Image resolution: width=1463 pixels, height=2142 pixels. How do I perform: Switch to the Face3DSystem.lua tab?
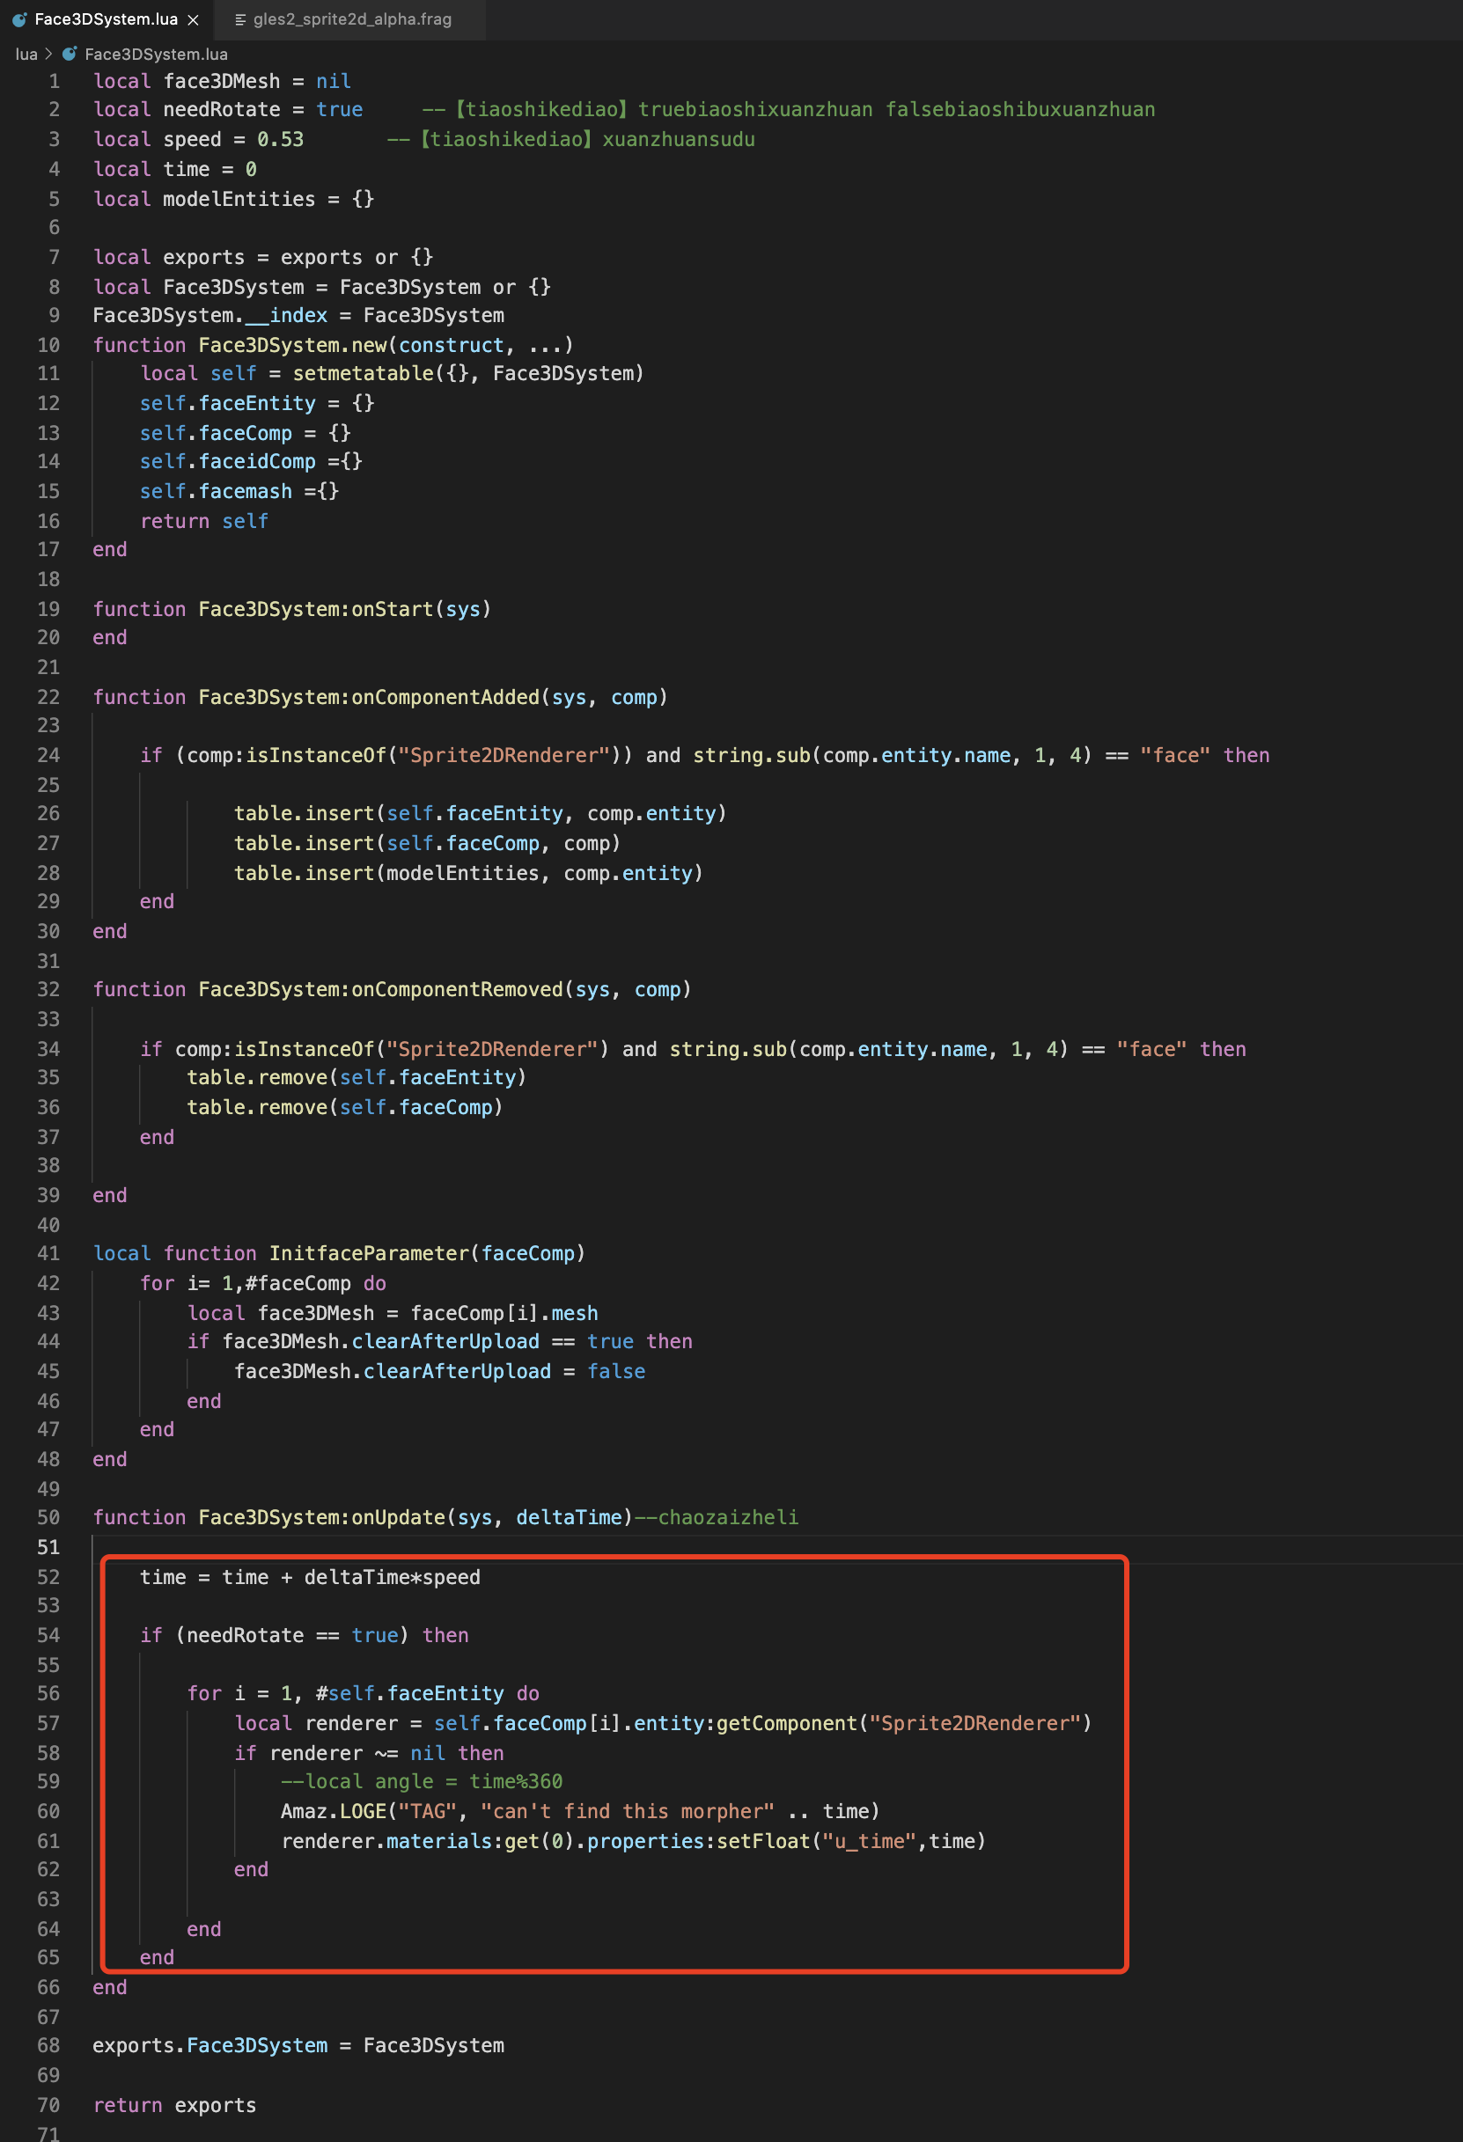tap(106, 19)
